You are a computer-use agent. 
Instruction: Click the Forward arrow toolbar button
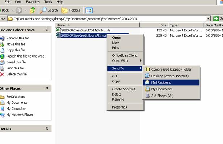19,10
